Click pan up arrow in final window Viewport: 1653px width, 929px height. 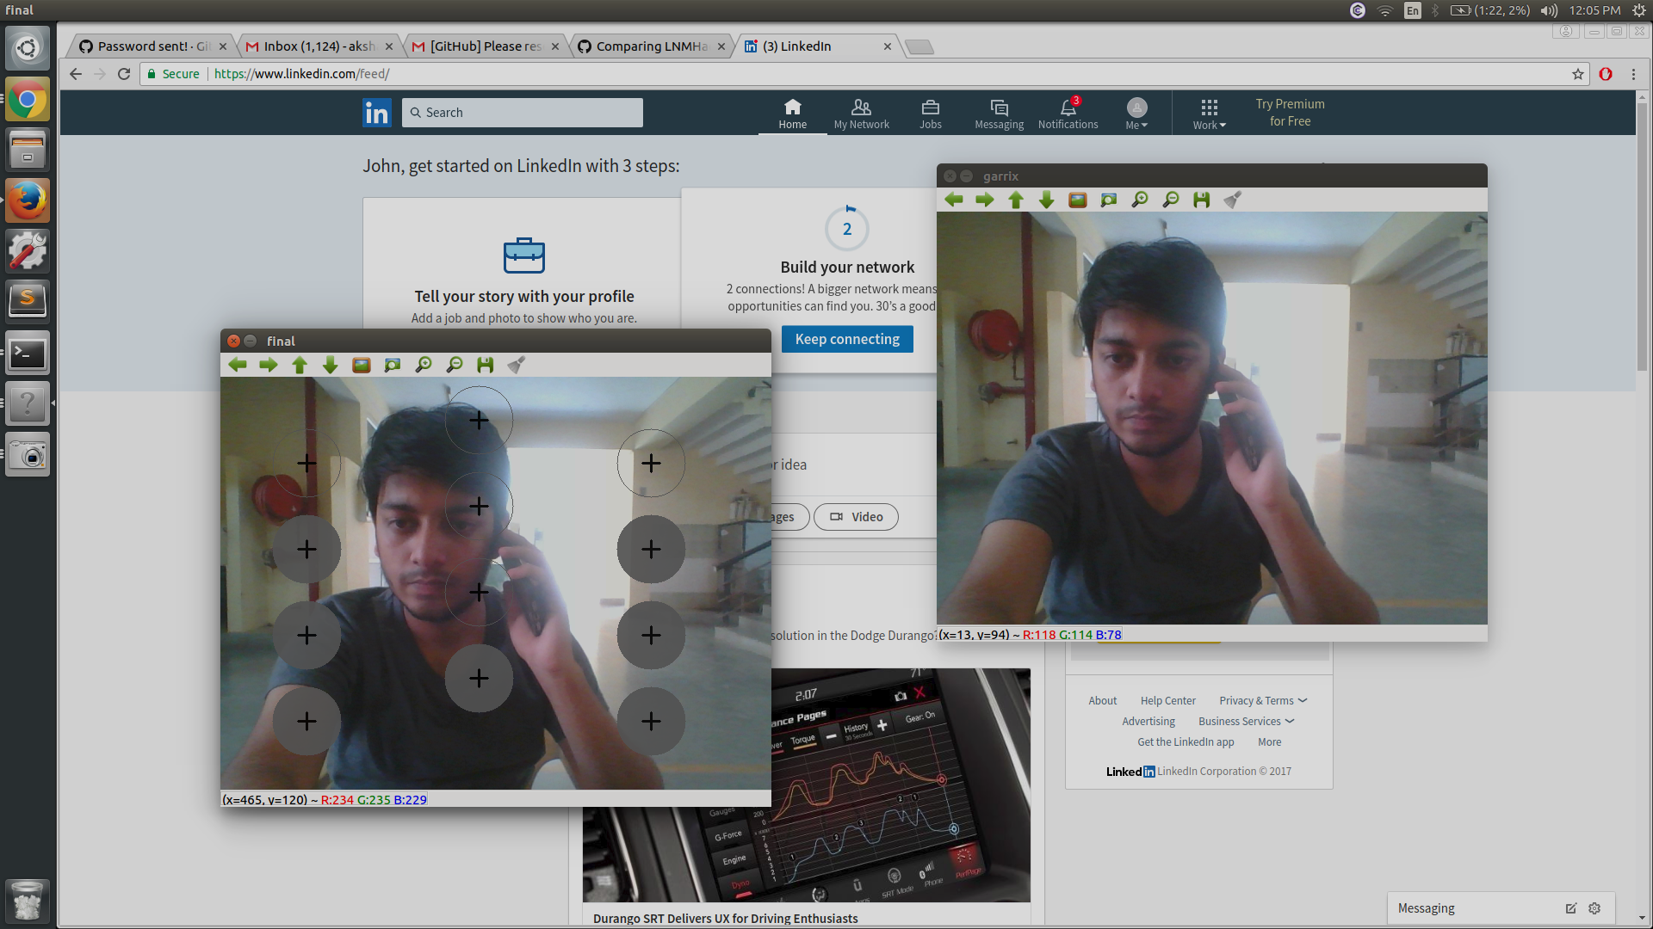click(300, 366)
